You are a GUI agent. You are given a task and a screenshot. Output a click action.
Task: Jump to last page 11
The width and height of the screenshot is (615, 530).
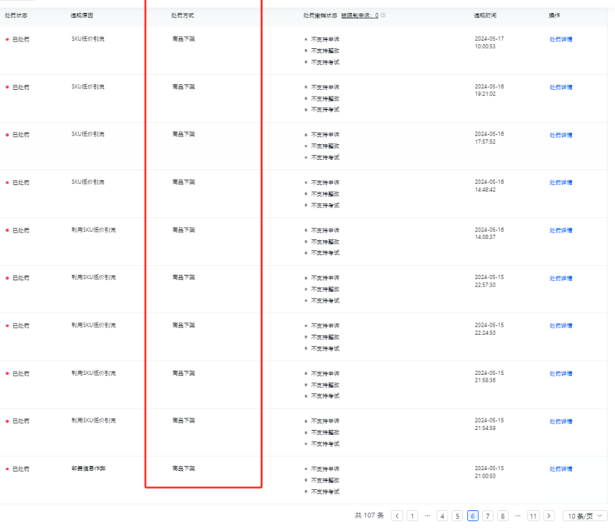click(533, 516)
